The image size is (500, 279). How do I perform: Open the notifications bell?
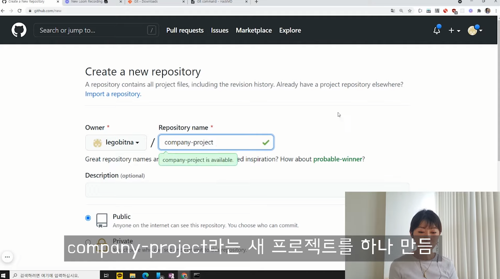[x=437, y=30]
